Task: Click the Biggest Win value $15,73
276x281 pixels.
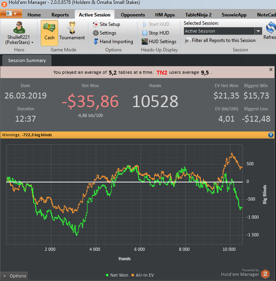Action: point(256,96)
